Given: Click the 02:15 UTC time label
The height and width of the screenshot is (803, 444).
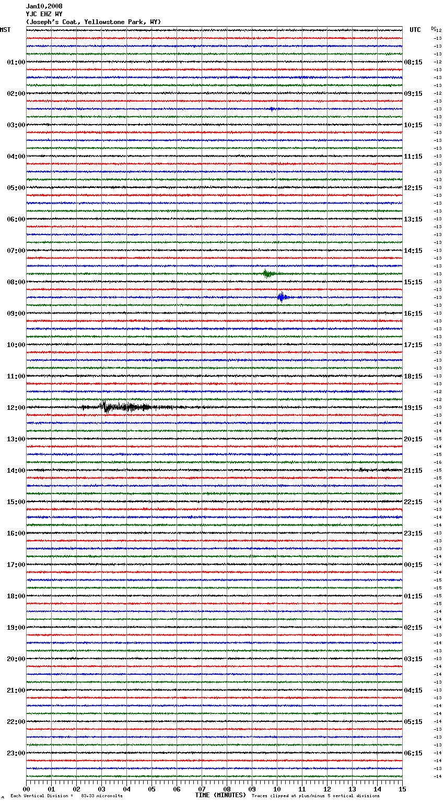Looking at the screenshot, I should point(413,628).
